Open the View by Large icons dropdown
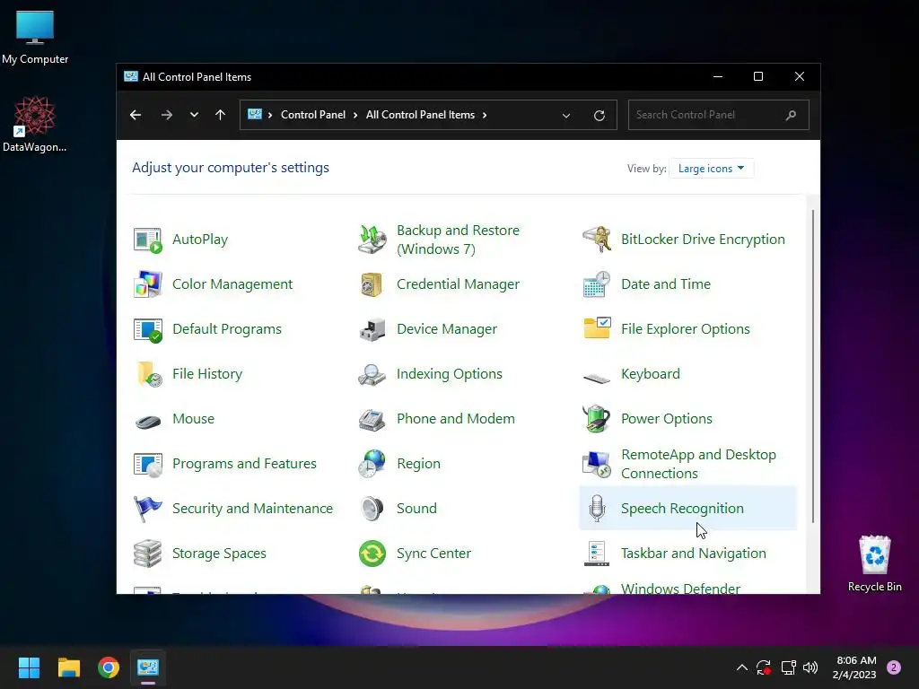 click(x=711, y=169)
